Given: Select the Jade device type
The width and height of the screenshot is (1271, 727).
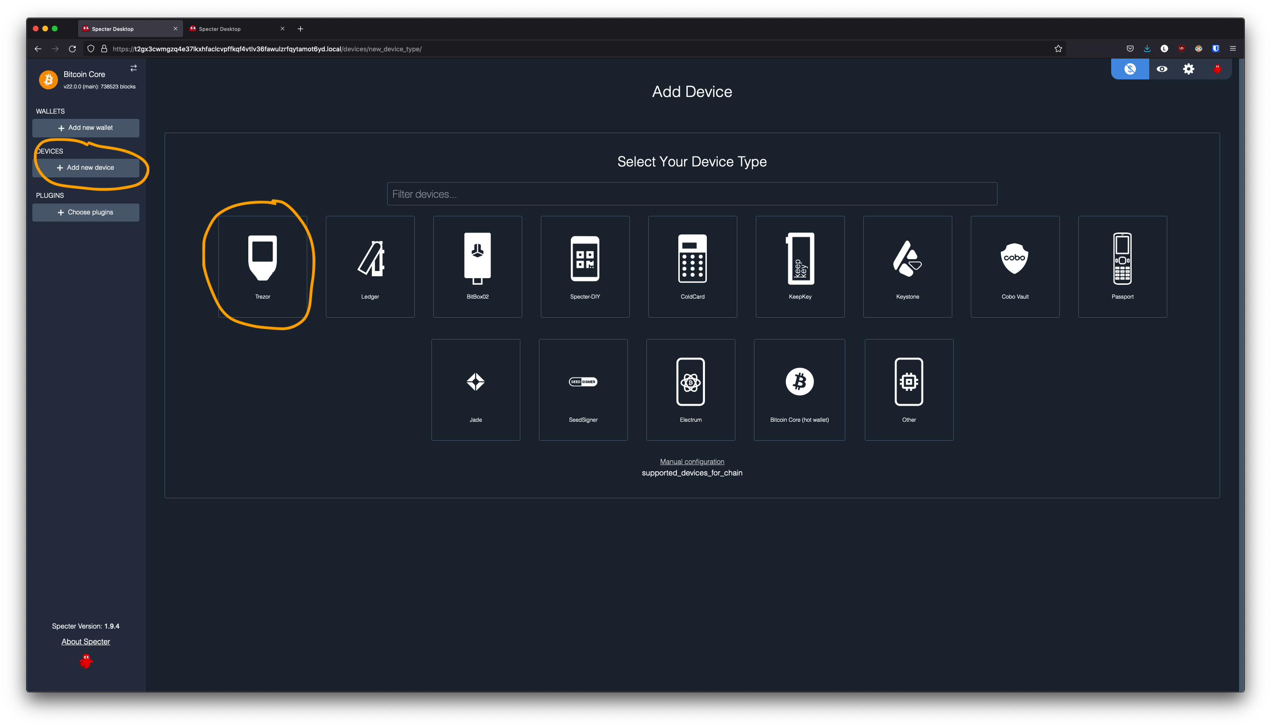Looking at the screenshot, I should [x=476, y=389].
